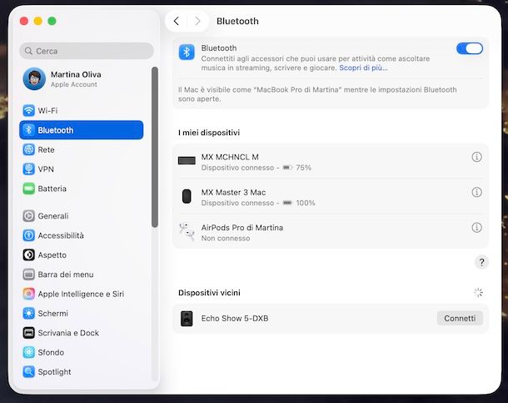Click the Echo Show 5-DXB name

point(235,319)
